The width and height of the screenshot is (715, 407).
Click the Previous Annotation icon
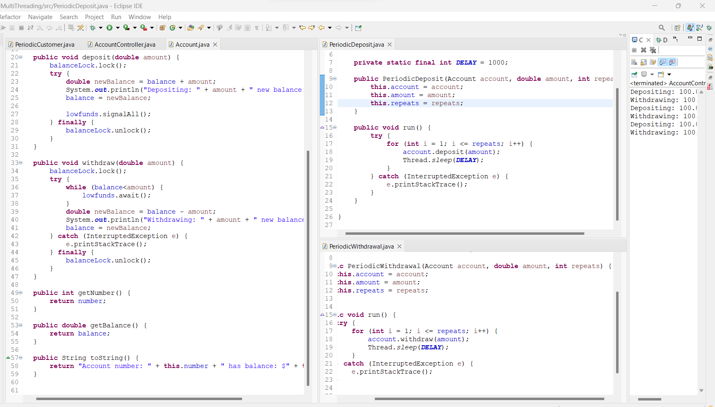(286, 28)
